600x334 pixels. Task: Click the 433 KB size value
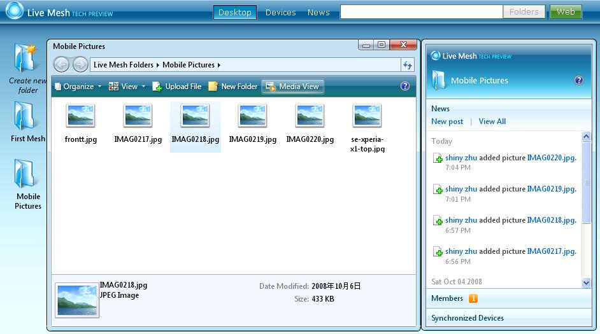[323, 299]
